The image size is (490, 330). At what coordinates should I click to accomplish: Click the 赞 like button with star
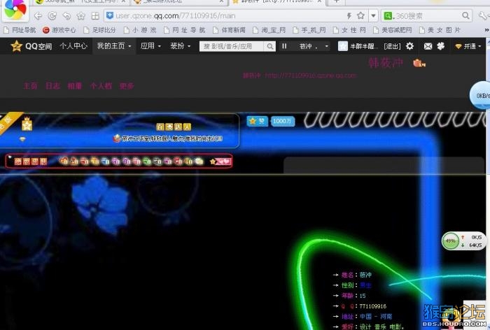257,121
